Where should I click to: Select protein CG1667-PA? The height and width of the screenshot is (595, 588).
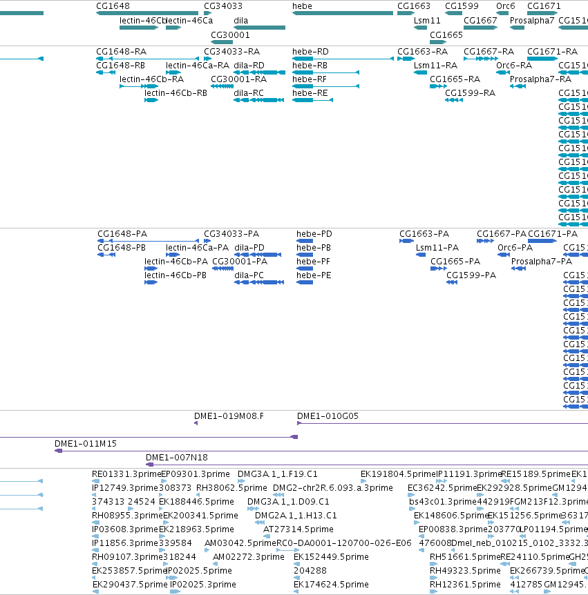502,234
